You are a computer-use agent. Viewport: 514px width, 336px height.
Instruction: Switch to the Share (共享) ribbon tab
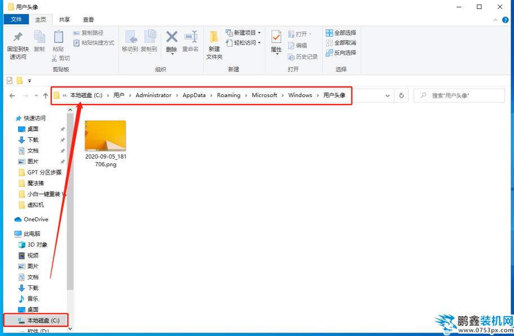pos(64,19)
